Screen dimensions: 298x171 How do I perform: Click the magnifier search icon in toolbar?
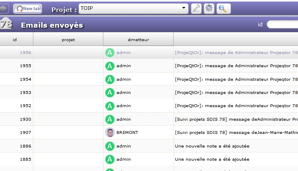[223, 8]
